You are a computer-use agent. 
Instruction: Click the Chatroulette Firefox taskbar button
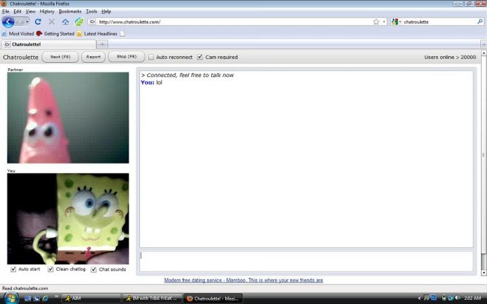click(x=213, y=299)
